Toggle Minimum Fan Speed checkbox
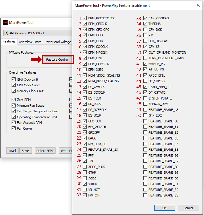Screen dimensions: 204x215 point(14,105)
